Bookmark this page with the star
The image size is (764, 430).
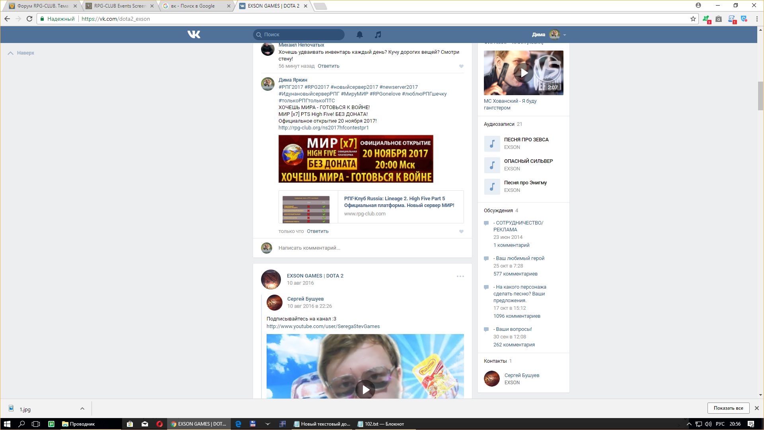click(x=693, y=19)
